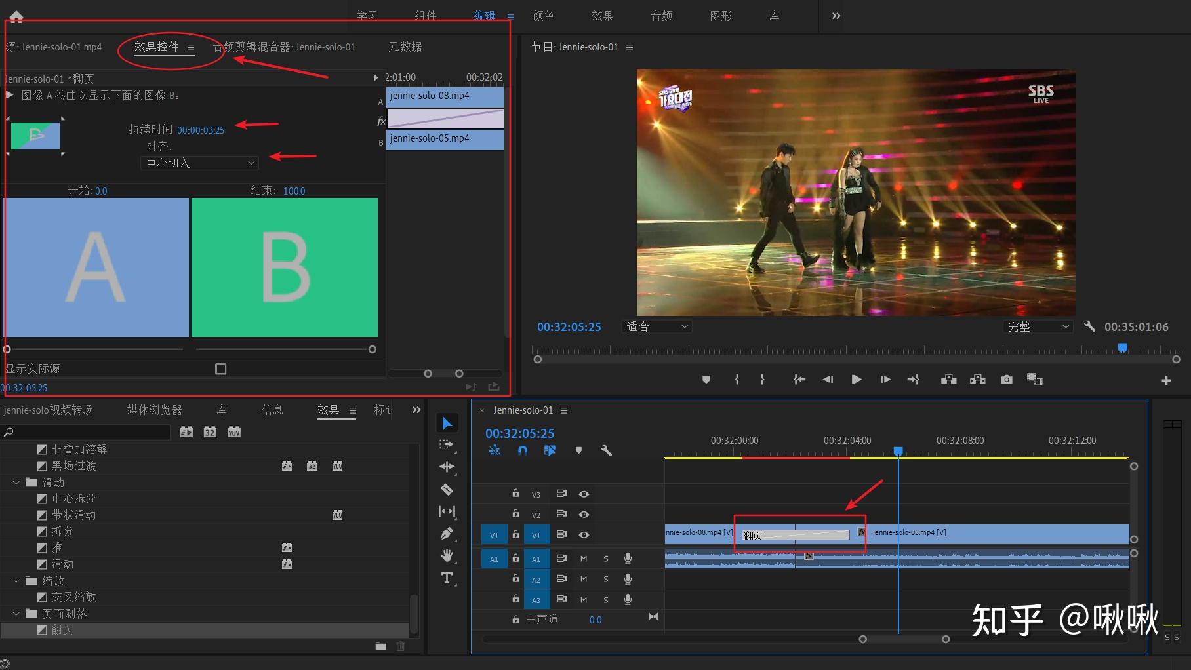Viewport: 1191px width, 670px height.
Task: Expand the workspace overflow chevrons
Action: coord(836,16)
